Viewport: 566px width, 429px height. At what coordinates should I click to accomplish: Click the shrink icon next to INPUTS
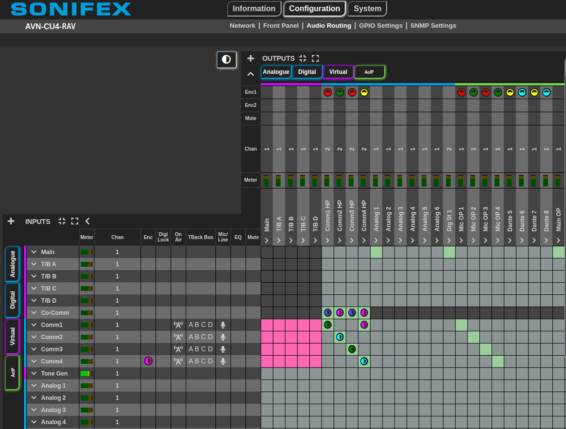pos(62,221)
